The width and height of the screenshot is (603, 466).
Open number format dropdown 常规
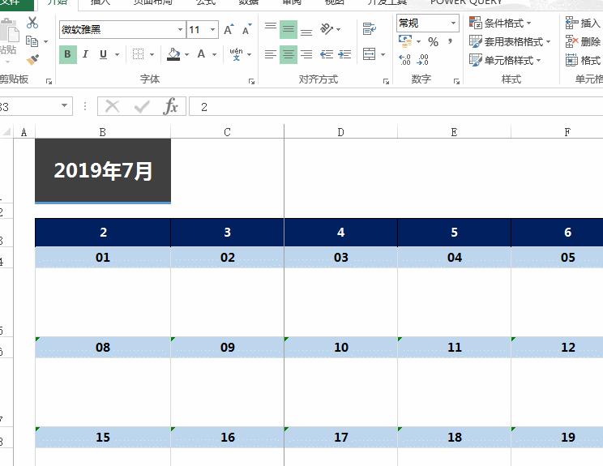point(453,23)
